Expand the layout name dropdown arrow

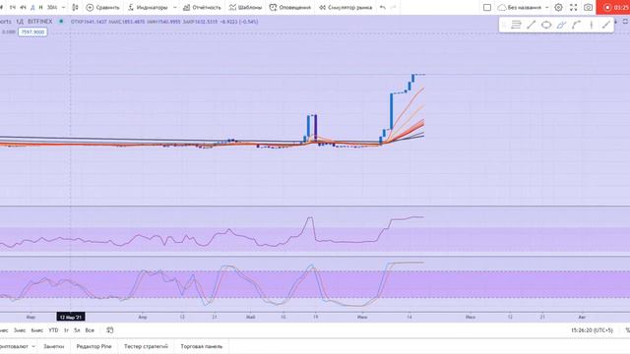[546, 7]
